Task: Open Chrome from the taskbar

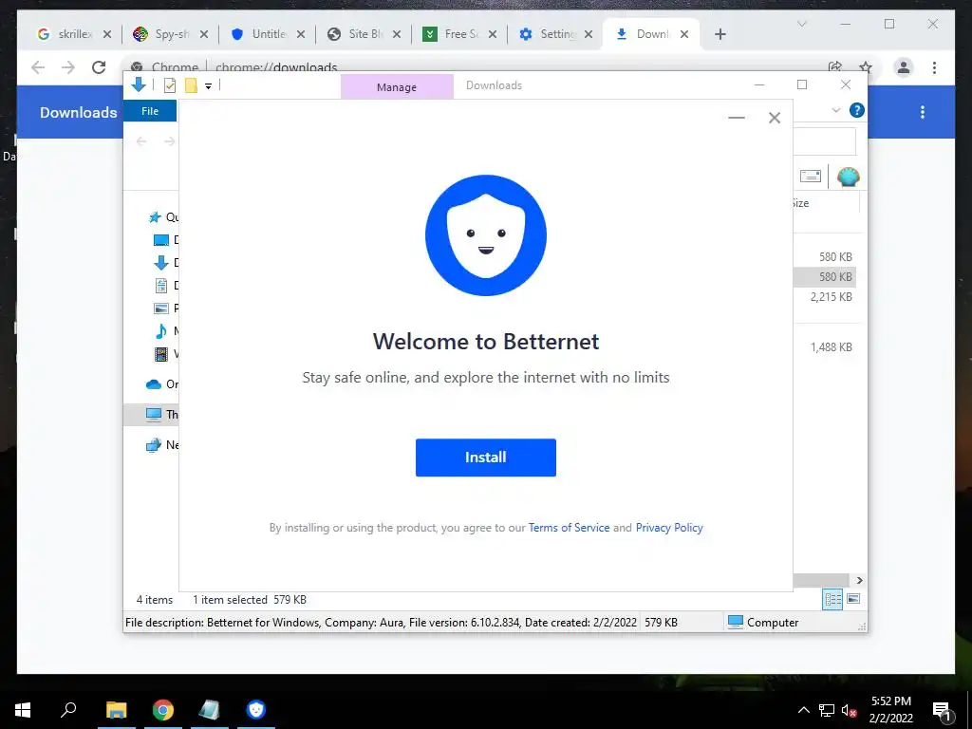Action: (x=163, y=710)
